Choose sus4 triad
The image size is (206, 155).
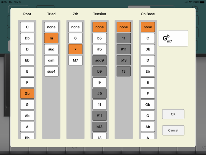point(51,71)
